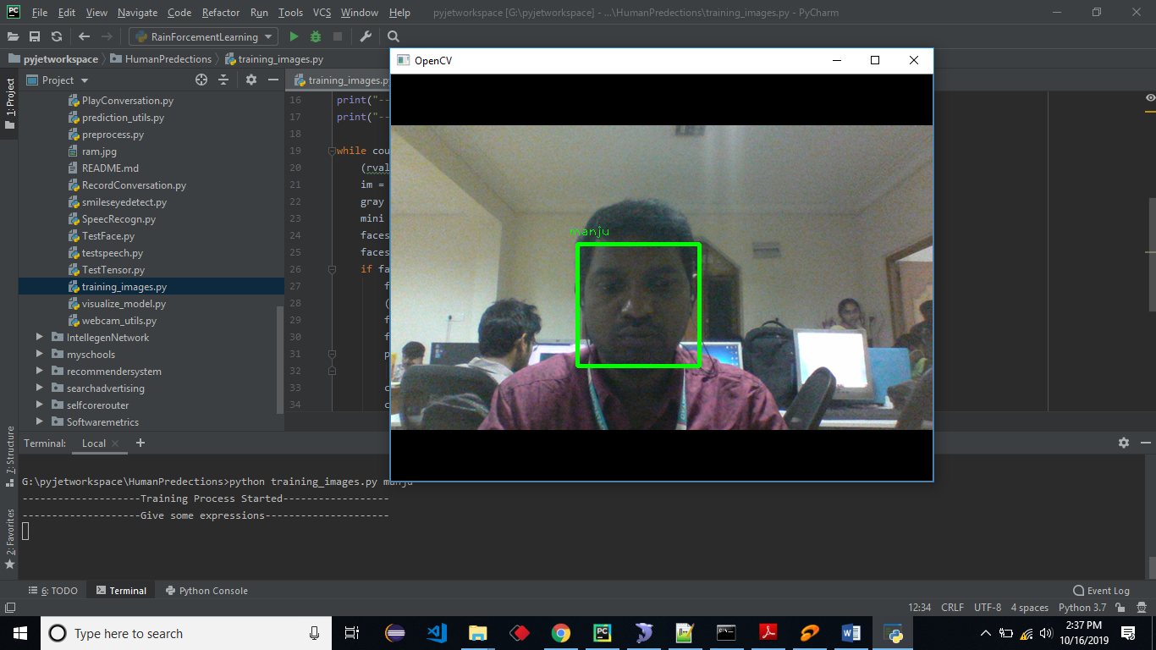Click the Save All toolbar icon
Screen dimensions: 1156x650
pos(35,36)
